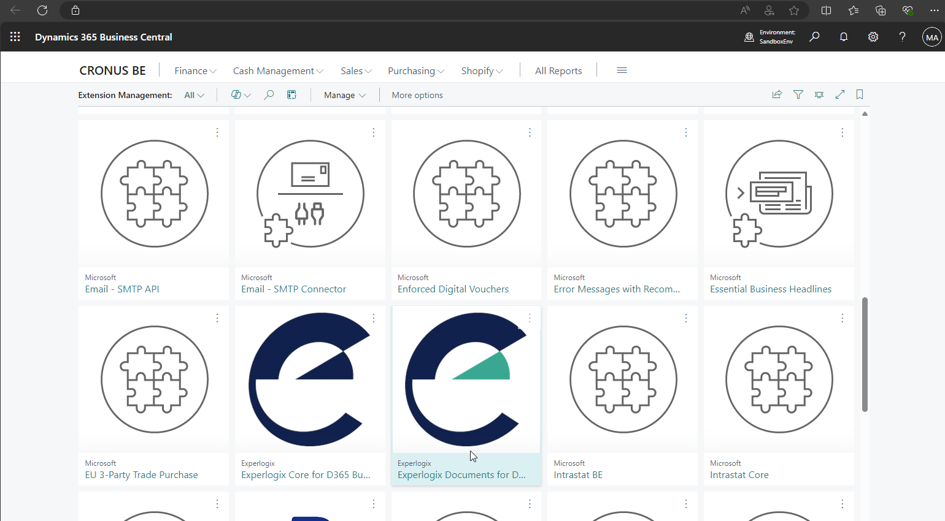Open Experlogix Core for D365 Bu... extension

coord(306,475)
